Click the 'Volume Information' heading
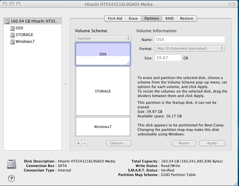 pos(156,31)
